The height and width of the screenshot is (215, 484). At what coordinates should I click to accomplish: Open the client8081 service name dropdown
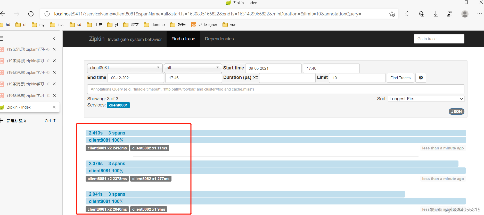pyautogui.click(x=125, y=68)
